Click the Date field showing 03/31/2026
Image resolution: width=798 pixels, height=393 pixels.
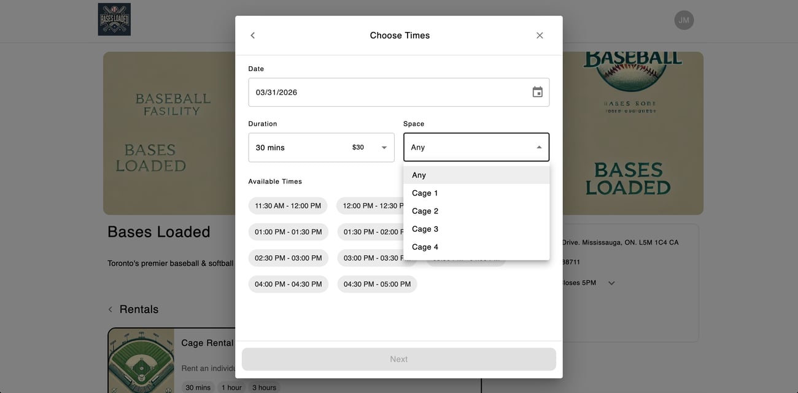398,92
